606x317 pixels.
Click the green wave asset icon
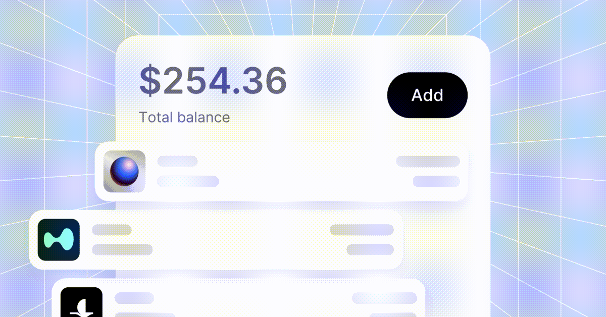pos(59,240)
